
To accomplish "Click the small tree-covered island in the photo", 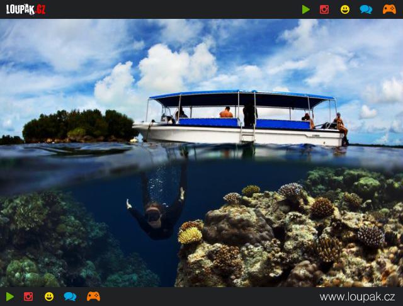I will (x=77, y=125).
